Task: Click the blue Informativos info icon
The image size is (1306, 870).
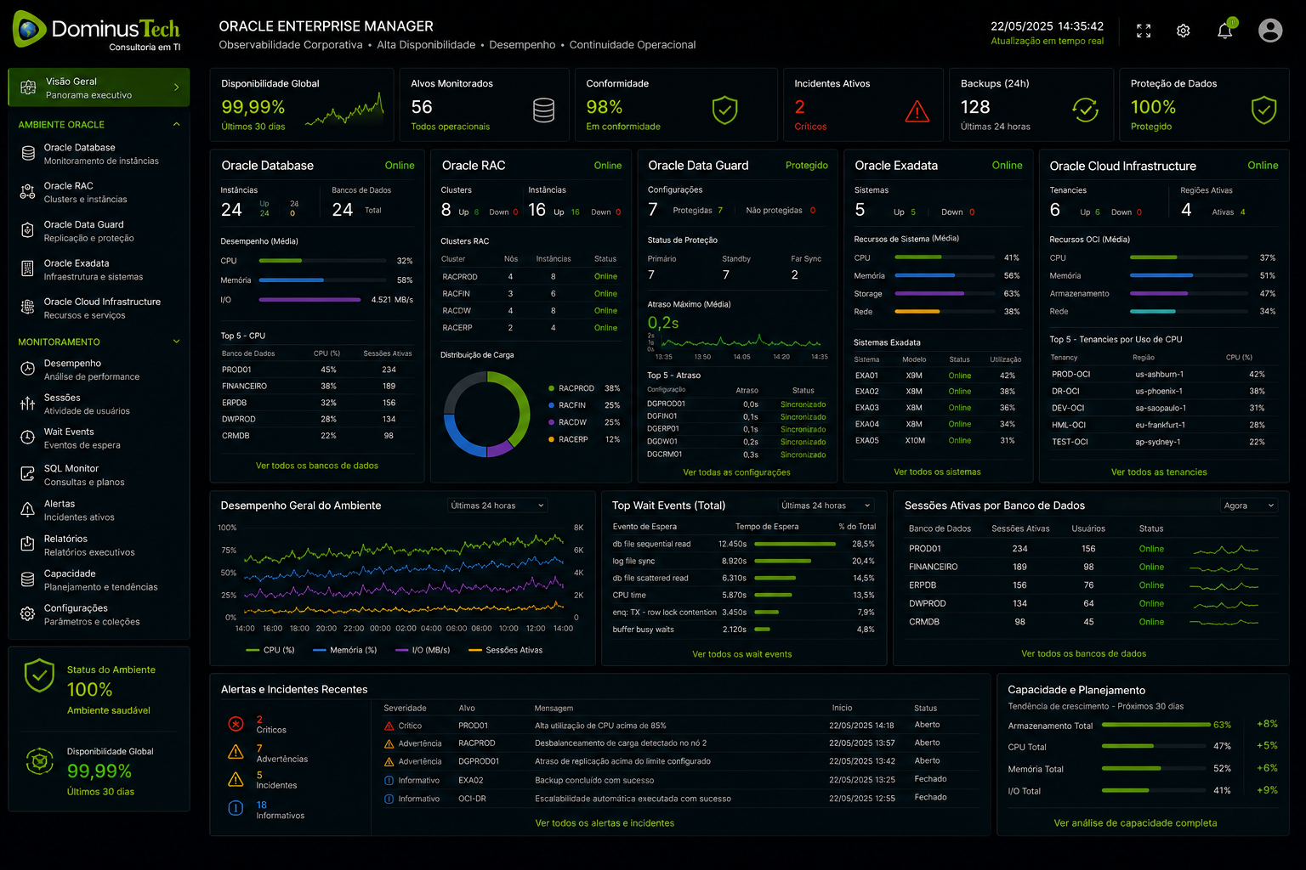Action: pos(236,808)
